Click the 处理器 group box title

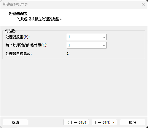pos(10,31)
